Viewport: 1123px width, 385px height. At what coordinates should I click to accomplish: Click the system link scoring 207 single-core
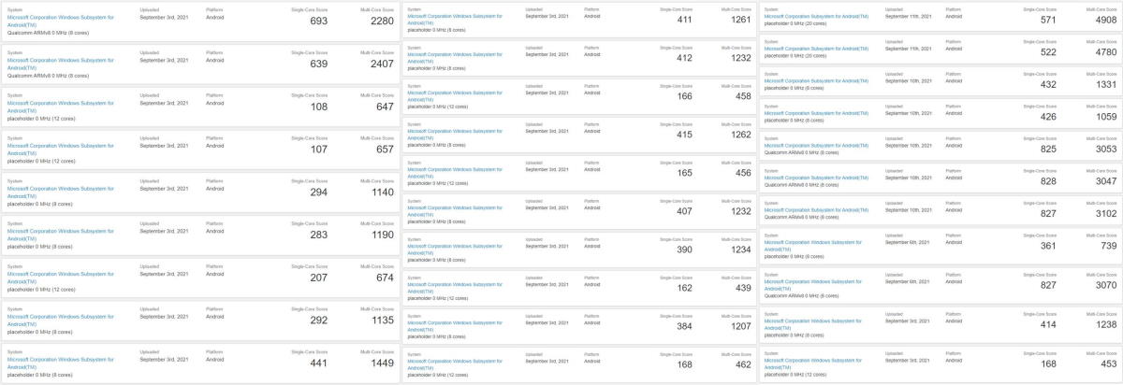[x=60, y=275]
